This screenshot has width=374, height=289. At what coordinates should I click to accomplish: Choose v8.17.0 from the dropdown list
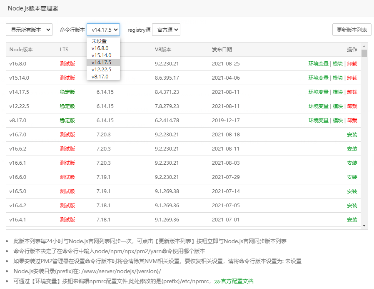[103, 77]
